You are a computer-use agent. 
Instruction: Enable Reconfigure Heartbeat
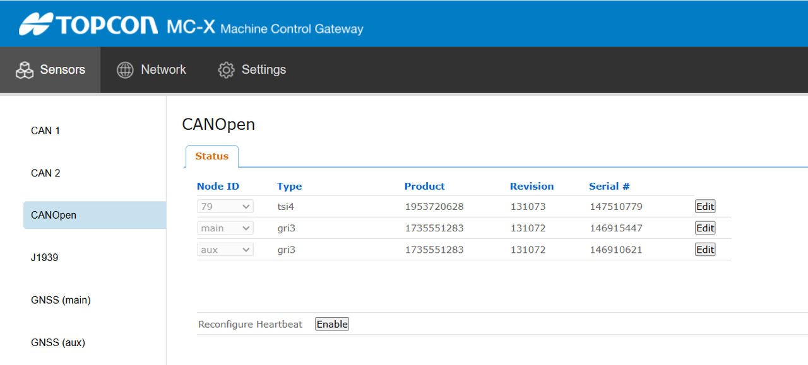pos(332,324)
